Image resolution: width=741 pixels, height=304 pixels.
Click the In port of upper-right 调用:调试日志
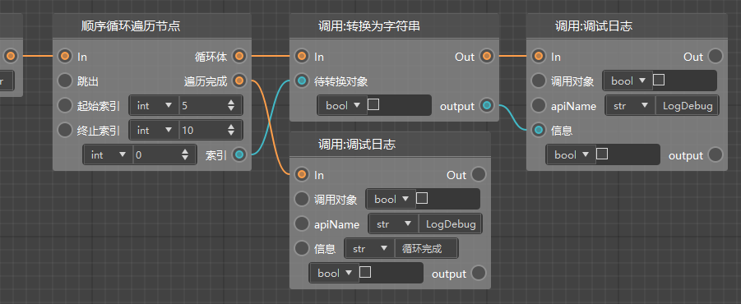point(538,57)
